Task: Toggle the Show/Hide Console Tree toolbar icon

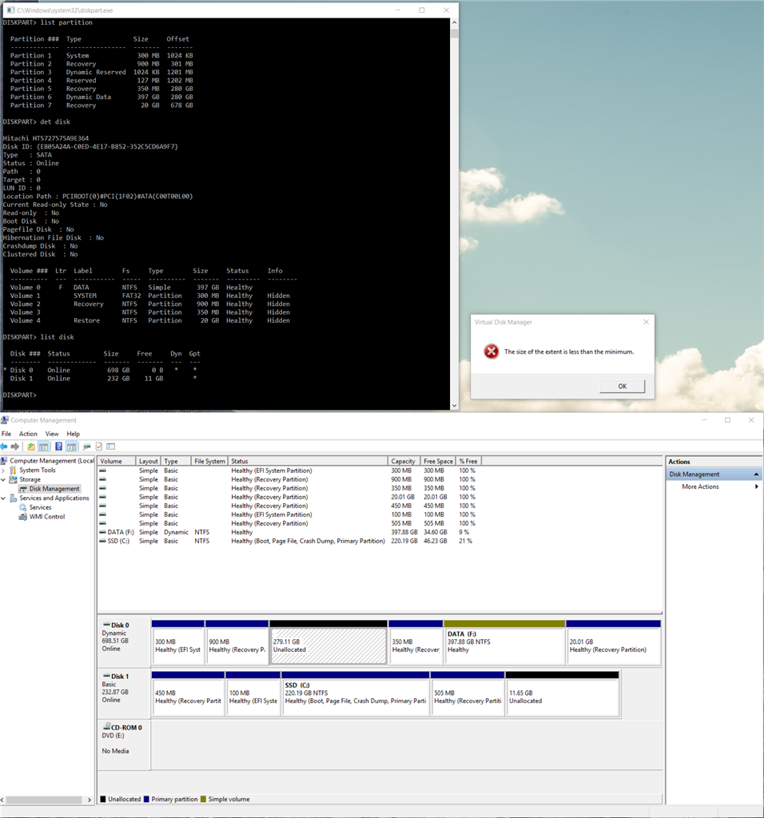Action: 44,447
